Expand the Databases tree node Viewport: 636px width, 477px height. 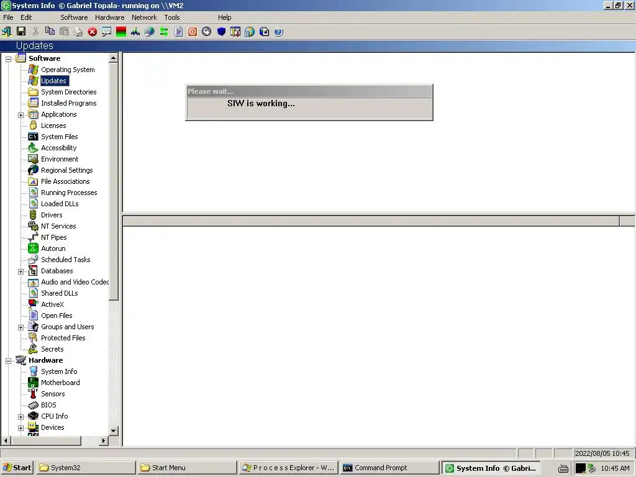coord(20,272)
